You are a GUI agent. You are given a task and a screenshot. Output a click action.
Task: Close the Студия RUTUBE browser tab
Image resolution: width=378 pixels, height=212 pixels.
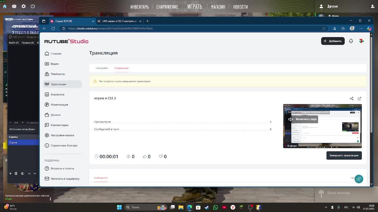93,21
